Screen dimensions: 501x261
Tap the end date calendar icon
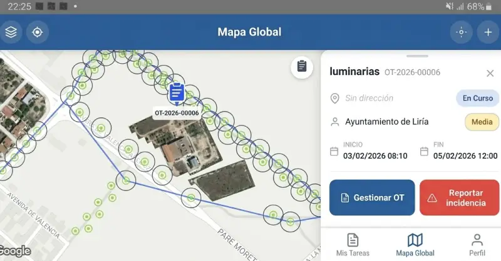click(x=424, y=151)
